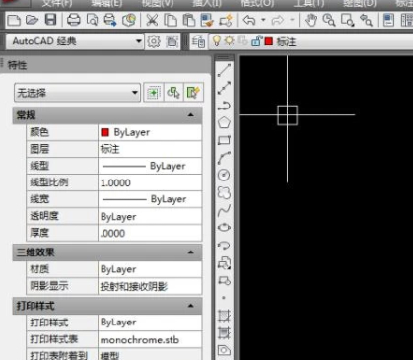Click the red ByLayer color swatch in the 颜色 row
This screenshot has width=413, height=360.
105,132
